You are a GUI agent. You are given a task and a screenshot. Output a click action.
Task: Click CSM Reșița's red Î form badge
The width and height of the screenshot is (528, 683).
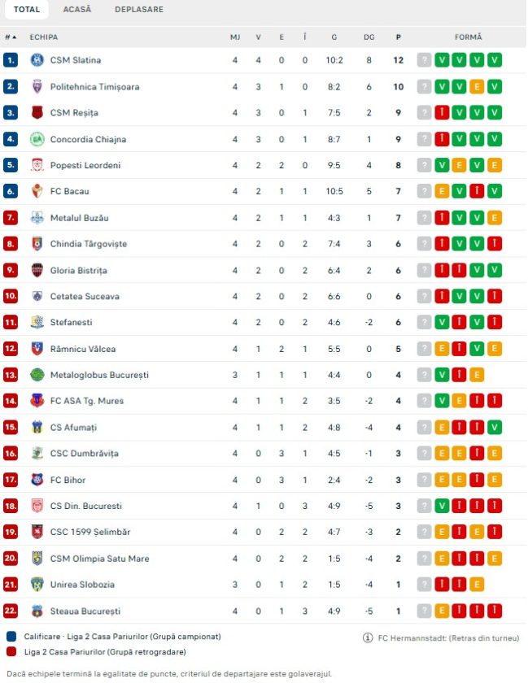442,112
